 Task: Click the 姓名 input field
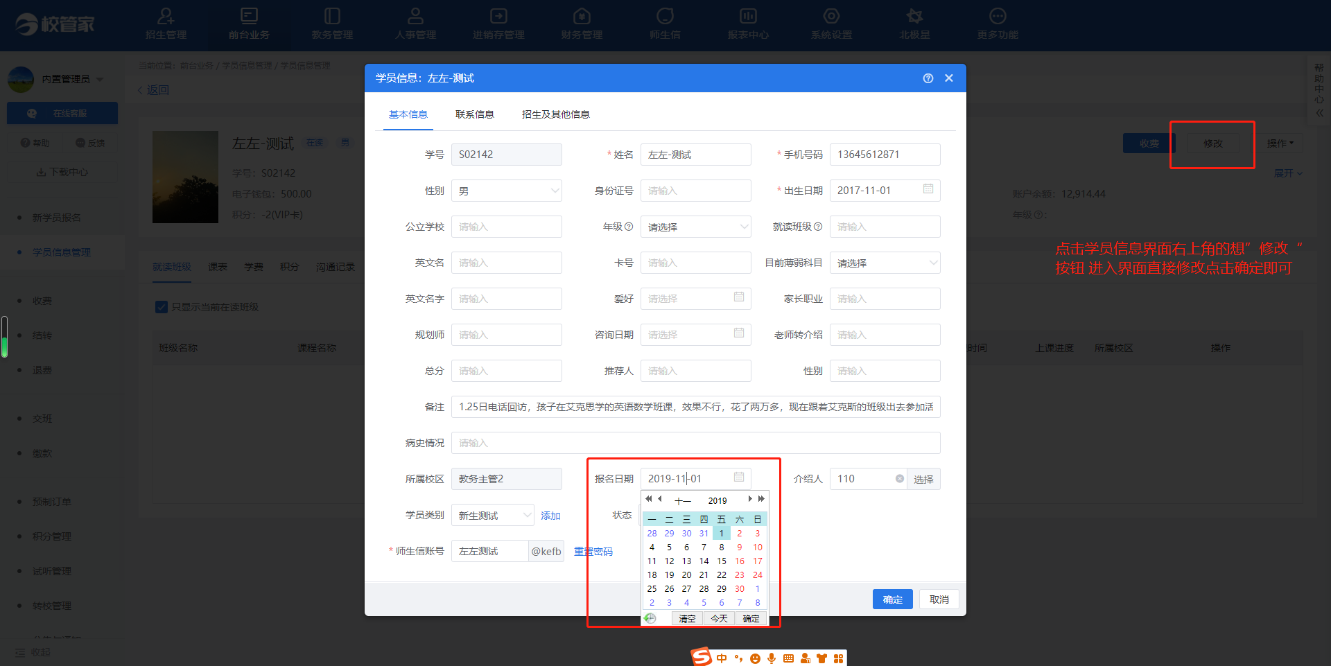pyautogui.click(x=696, y=155)
